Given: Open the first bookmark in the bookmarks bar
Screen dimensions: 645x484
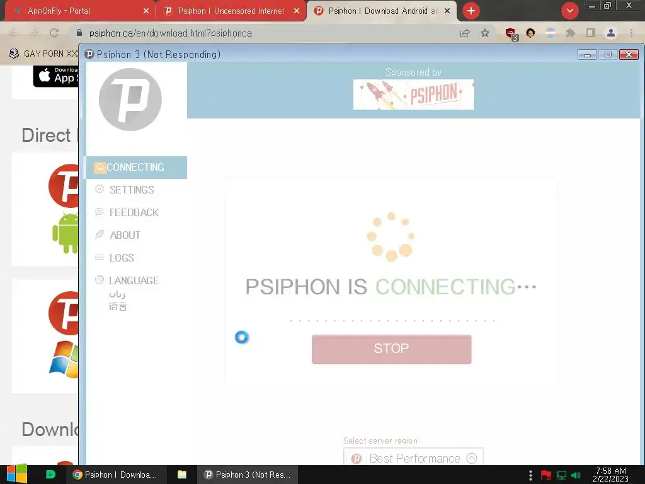Looking at the screenshot, I should pos(43,54).
